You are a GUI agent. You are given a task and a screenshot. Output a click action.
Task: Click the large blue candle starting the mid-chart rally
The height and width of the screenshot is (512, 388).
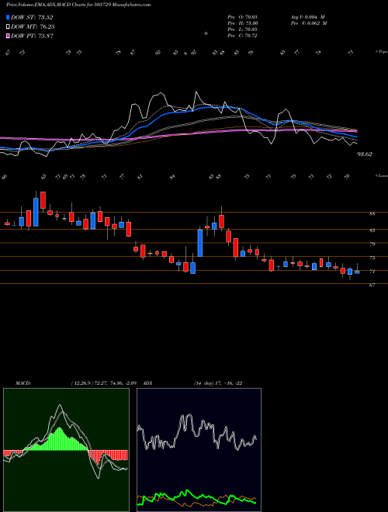pyautogui.click(x=200, y=243)
